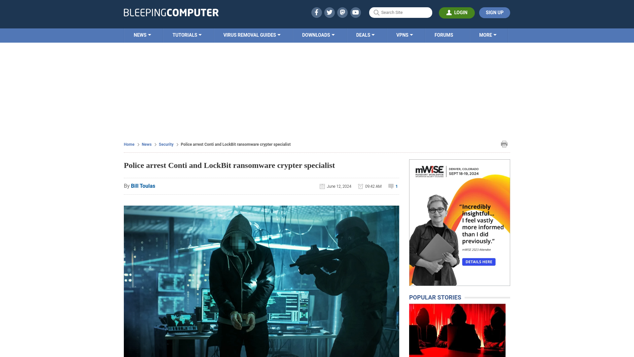Open the MORE menu item
Image resolution: width=634 pixels, height=357 pixels.
click(x=488, y=35)
